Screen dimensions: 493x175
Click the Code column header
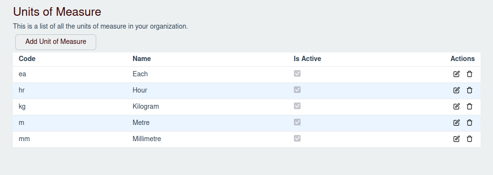[27, 59]
